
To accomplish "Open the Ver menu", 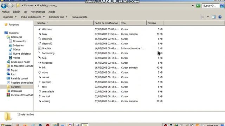I will click(25, 12).
